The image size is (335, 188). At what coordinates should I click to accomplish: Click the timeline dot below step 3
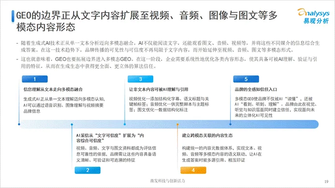(125, 124)
